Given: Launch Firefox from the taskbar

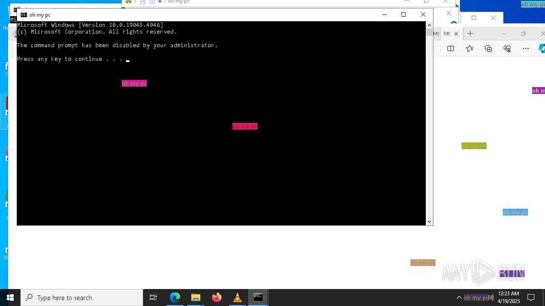Looking at the screenshot, I should 217,297.
